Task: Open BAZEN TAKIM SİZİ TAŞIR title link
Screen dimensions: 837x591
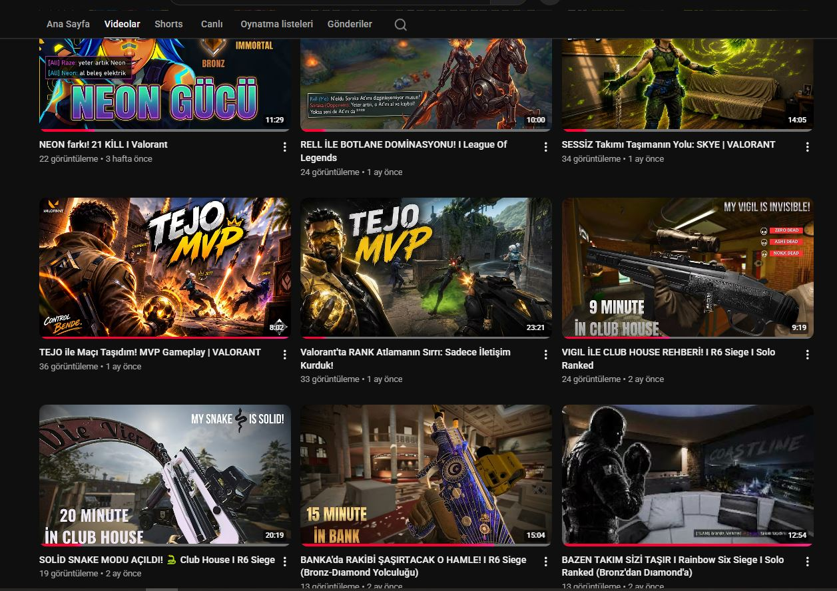Action: click(x=673, y=566)
